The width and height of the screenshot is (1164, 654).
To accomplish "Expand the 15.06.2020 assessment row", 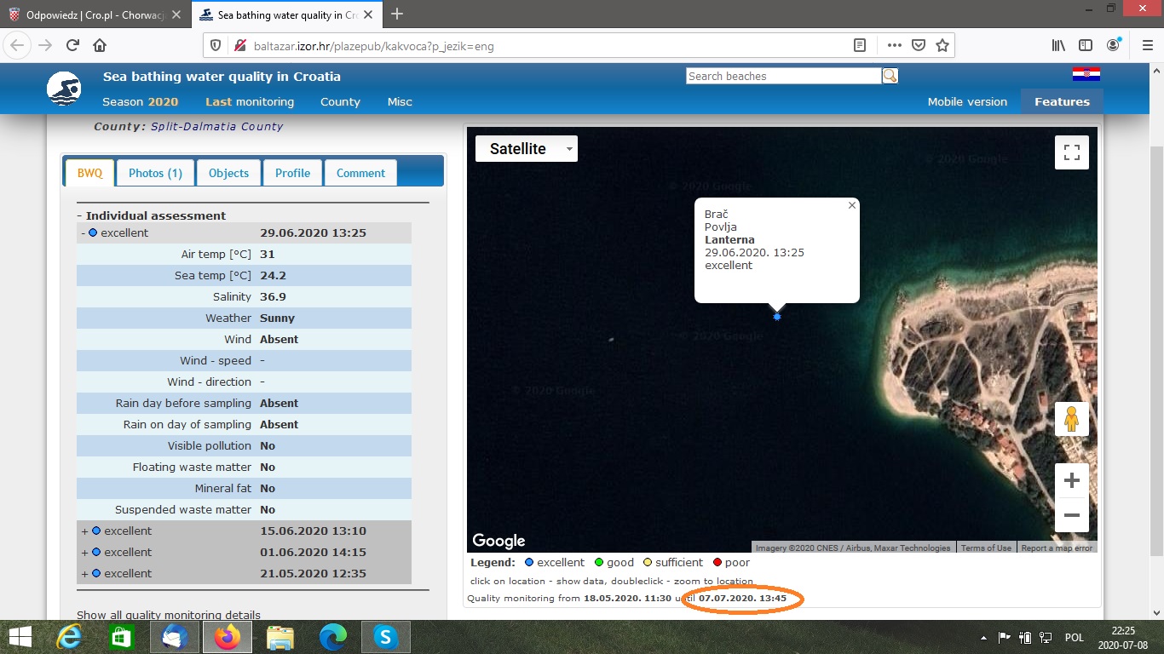I will 85,531.
